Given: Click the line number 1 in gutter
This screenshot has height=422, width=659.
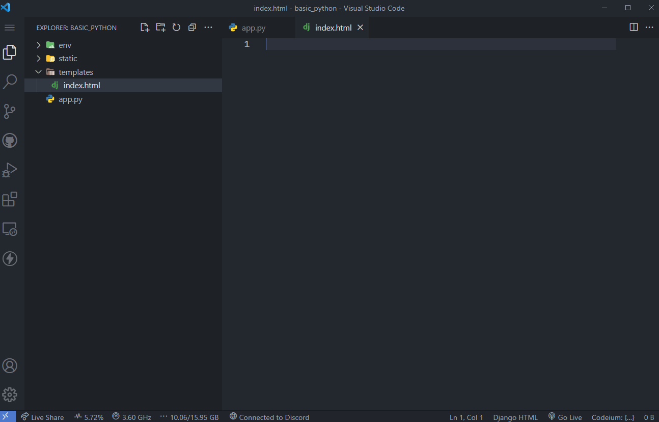Looking at the screenshot, I should (x=246, y=44).
